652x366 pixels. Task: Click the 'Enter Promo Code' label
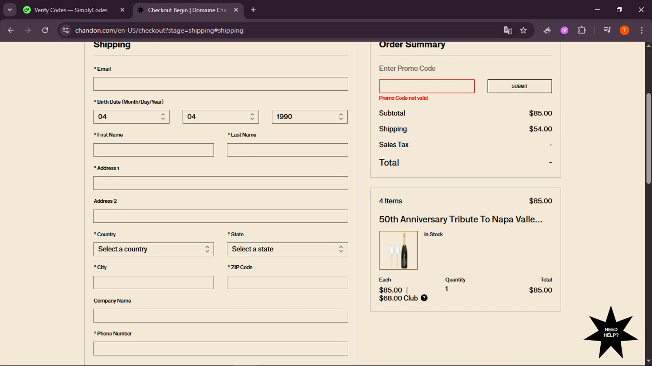pyautogui.click(x=407, y=68)
